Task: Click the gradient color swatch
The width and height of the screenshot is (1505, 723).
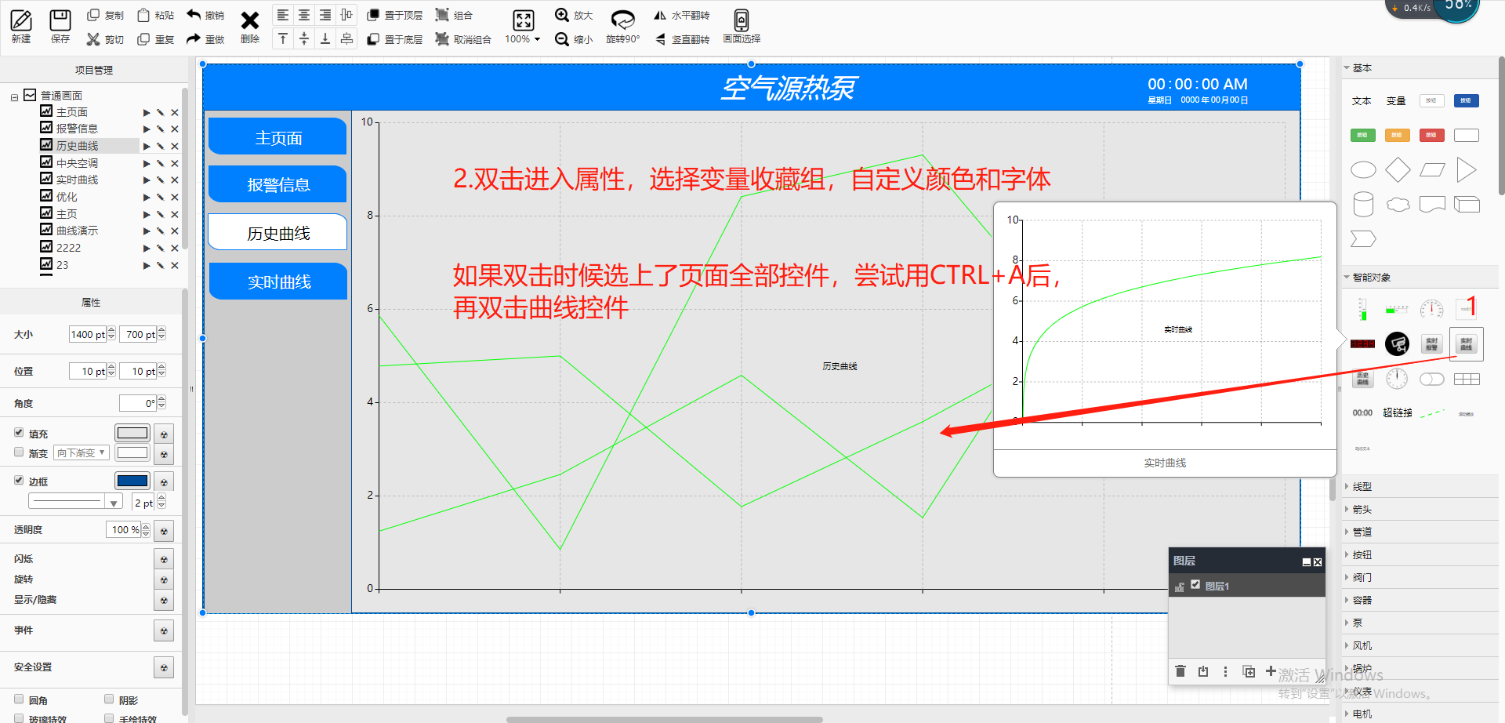Action: [x=132, y=452]
